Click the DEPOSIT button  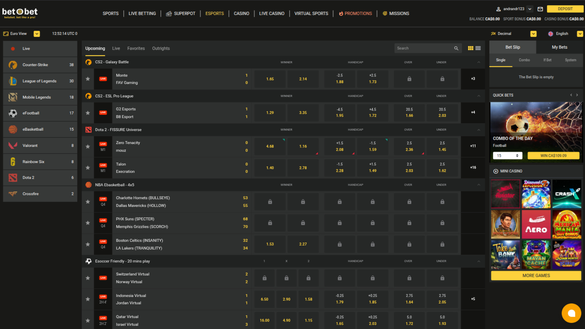565,9
